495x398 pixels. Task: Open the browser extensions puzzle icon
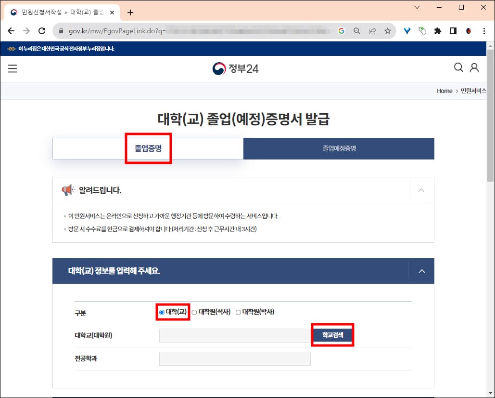pos(437,30)
